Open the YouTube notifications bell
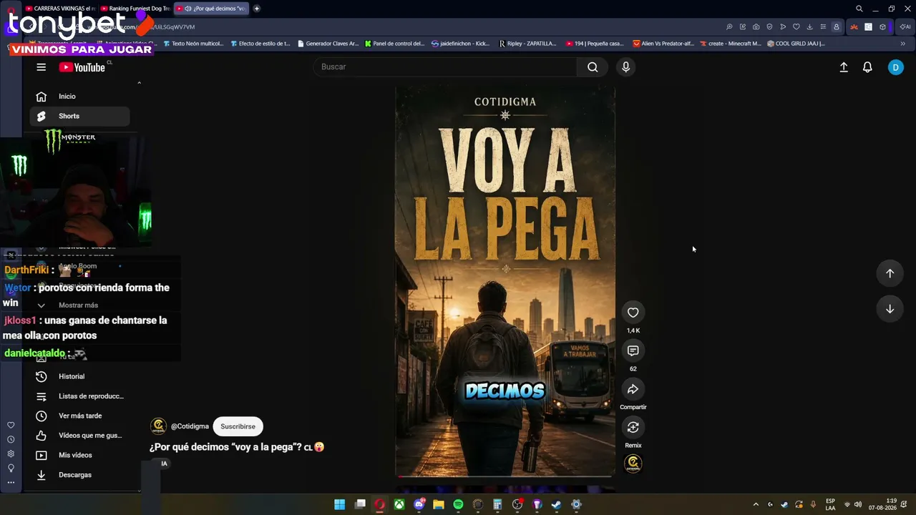 tap(867, 67)
